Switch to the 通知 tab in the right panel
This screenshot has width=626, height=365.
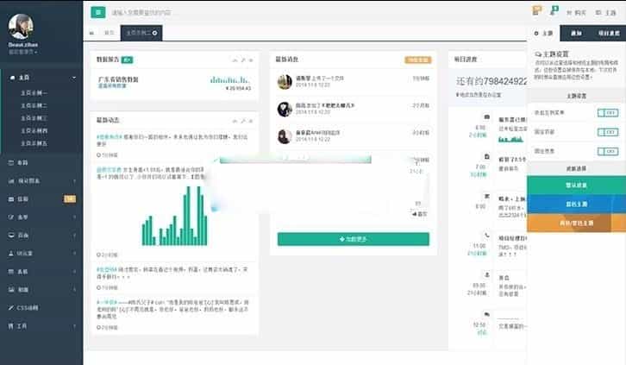576,34
